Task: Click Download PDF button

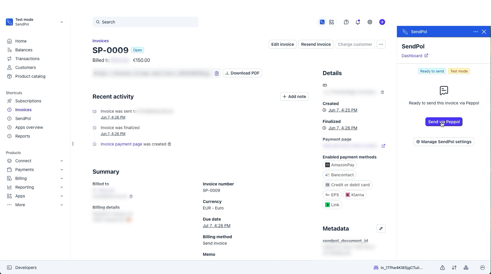Action: point(242,73)
